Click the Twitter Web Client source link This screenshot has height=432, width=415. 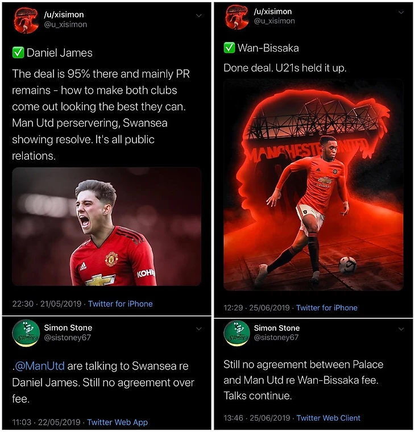click(329, 418)
